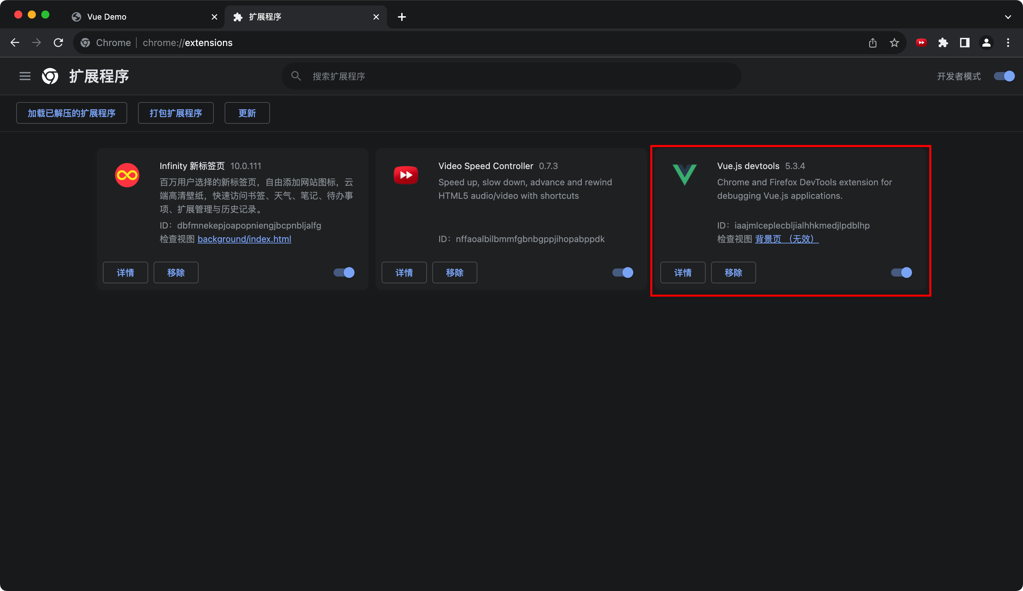This screenshot has height=591, width=1023.
Task: Toggle the side panel icon
Action: pos(964,43)
